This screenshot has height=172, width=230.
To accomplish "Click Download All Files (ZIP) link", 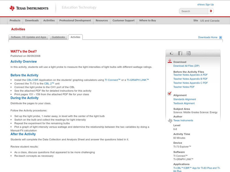I will click(x=186, y=66).
